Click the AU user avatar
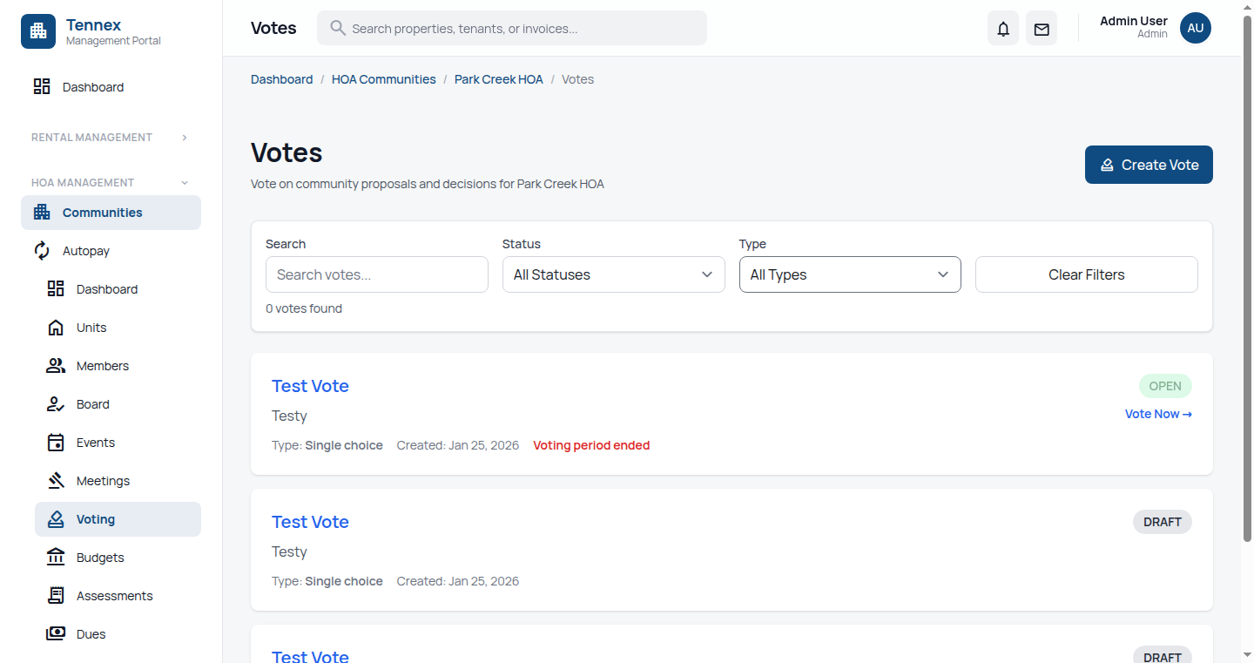This screenshot has width=1254, height=663. click(x=1195, y=28)
